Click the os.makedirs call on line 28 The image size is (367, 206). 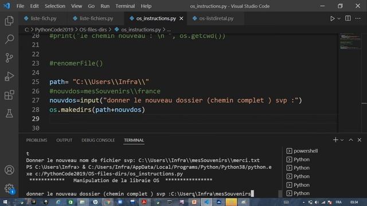(x=97, y=109)
